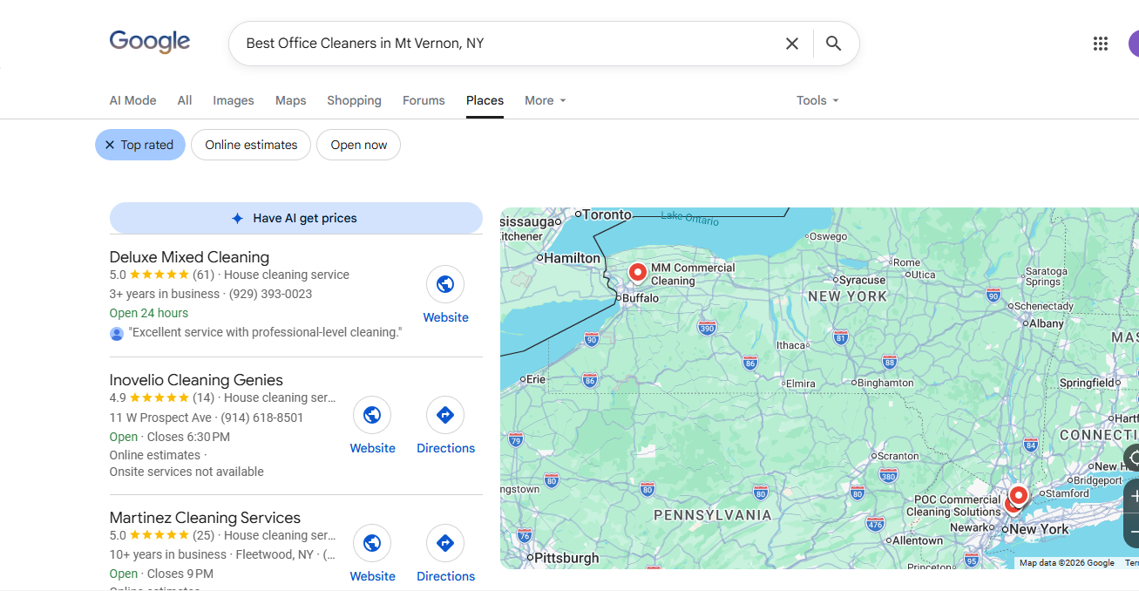Click the magnifying glass search icon
This screenshot has width=1139, height=591.
click(834, 44)
